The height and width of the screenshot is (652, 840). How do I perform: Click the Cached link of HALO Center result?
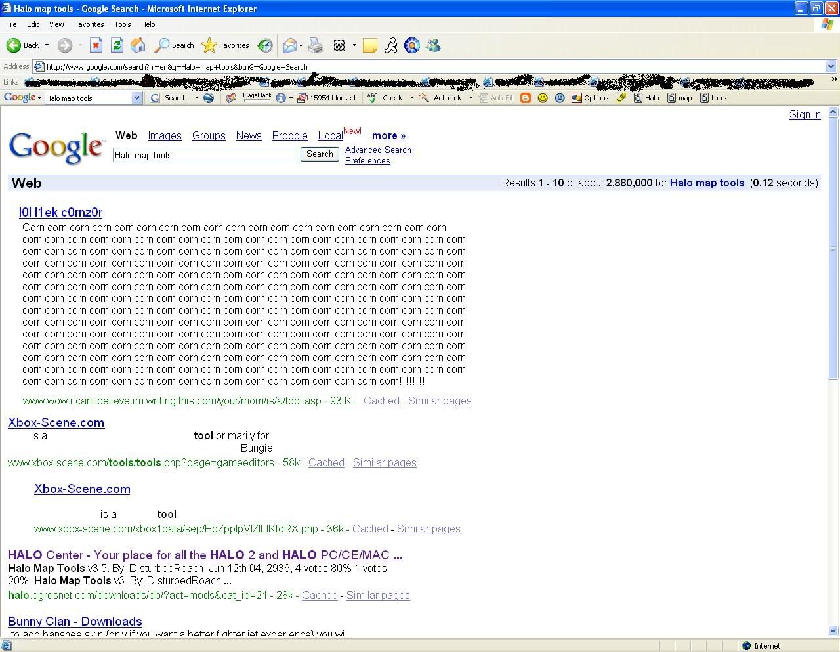point(320,596)
